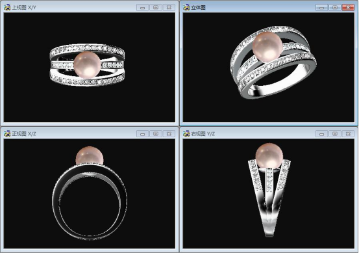Maximize the 右视图 Y/Z view window
This screenshot has width=359, height=253.
pyautogui.click(x=335, y=134)
